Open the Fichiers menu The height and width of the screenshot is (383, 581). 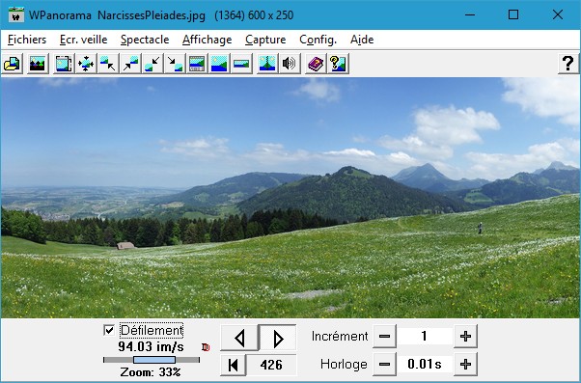coord(27,40)
